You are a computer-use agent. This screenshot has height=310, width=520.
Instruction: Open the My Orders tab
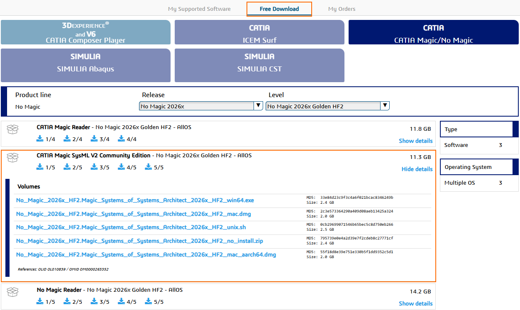point(342,9)
